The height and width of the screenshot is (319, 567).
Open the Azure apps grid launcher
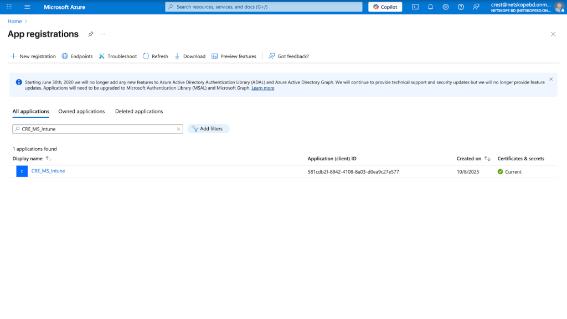[9, 7]
